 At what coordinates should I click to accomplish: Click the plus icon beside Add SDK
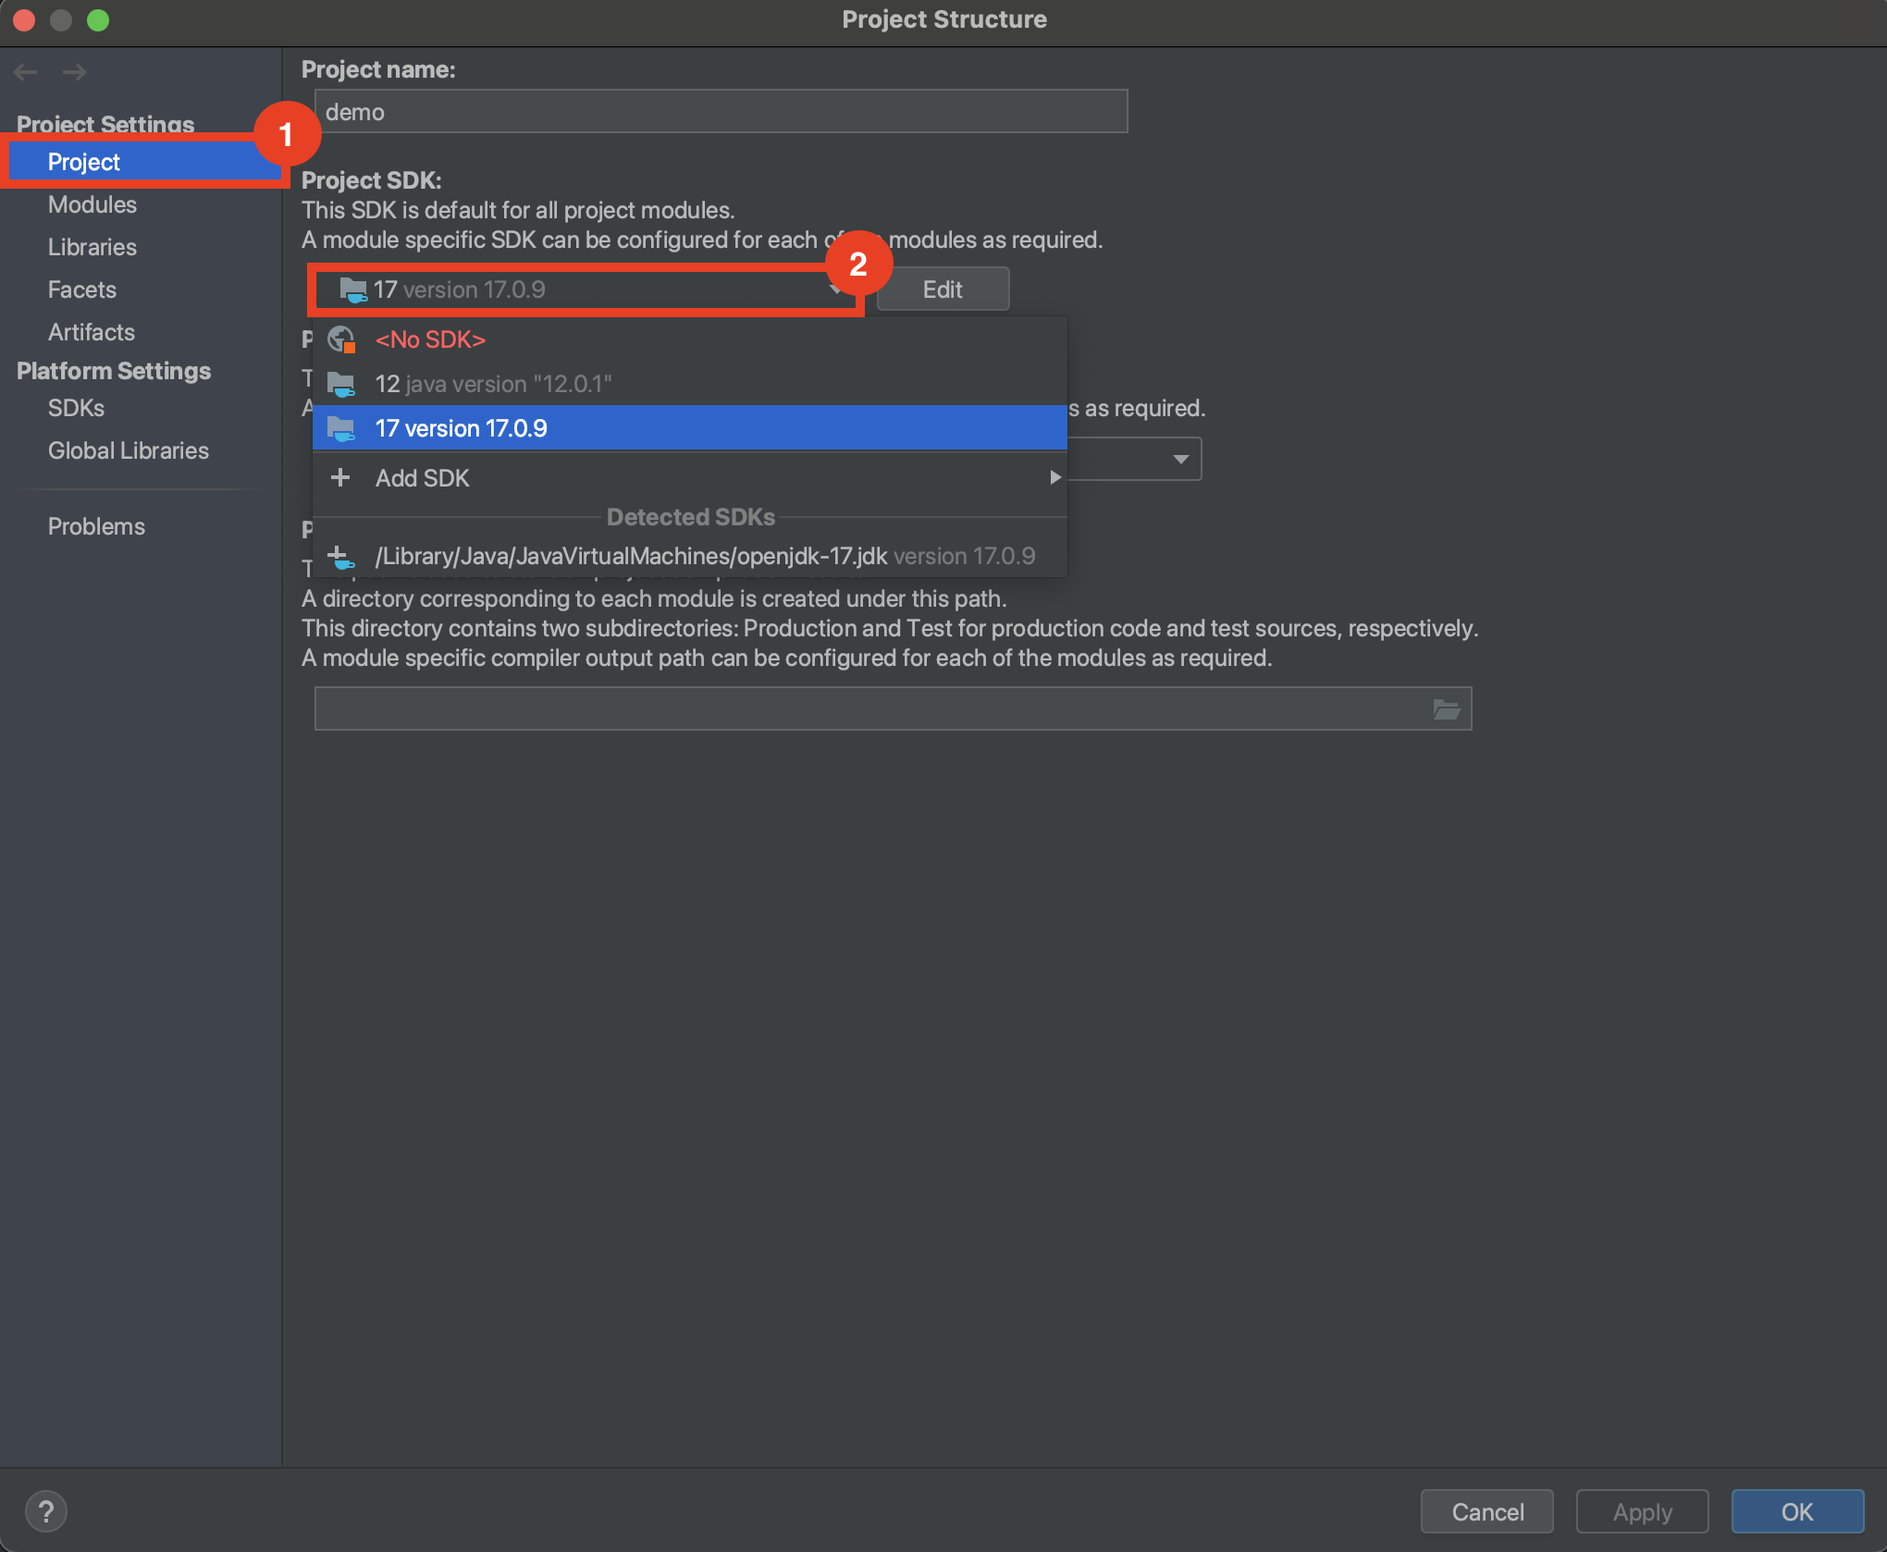coord(340,477)
